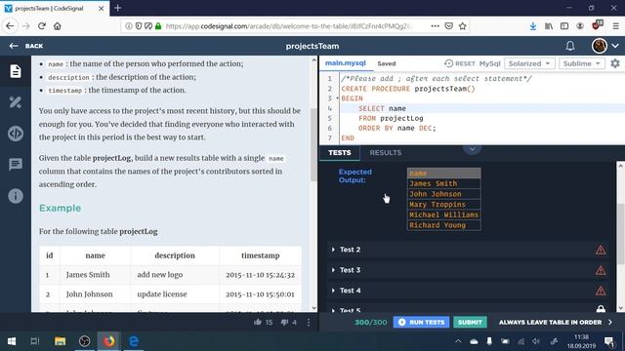This screenshot has height=351, width=625.
Task: Click the warning icon for Test 4
Action: tap(601, 291)
